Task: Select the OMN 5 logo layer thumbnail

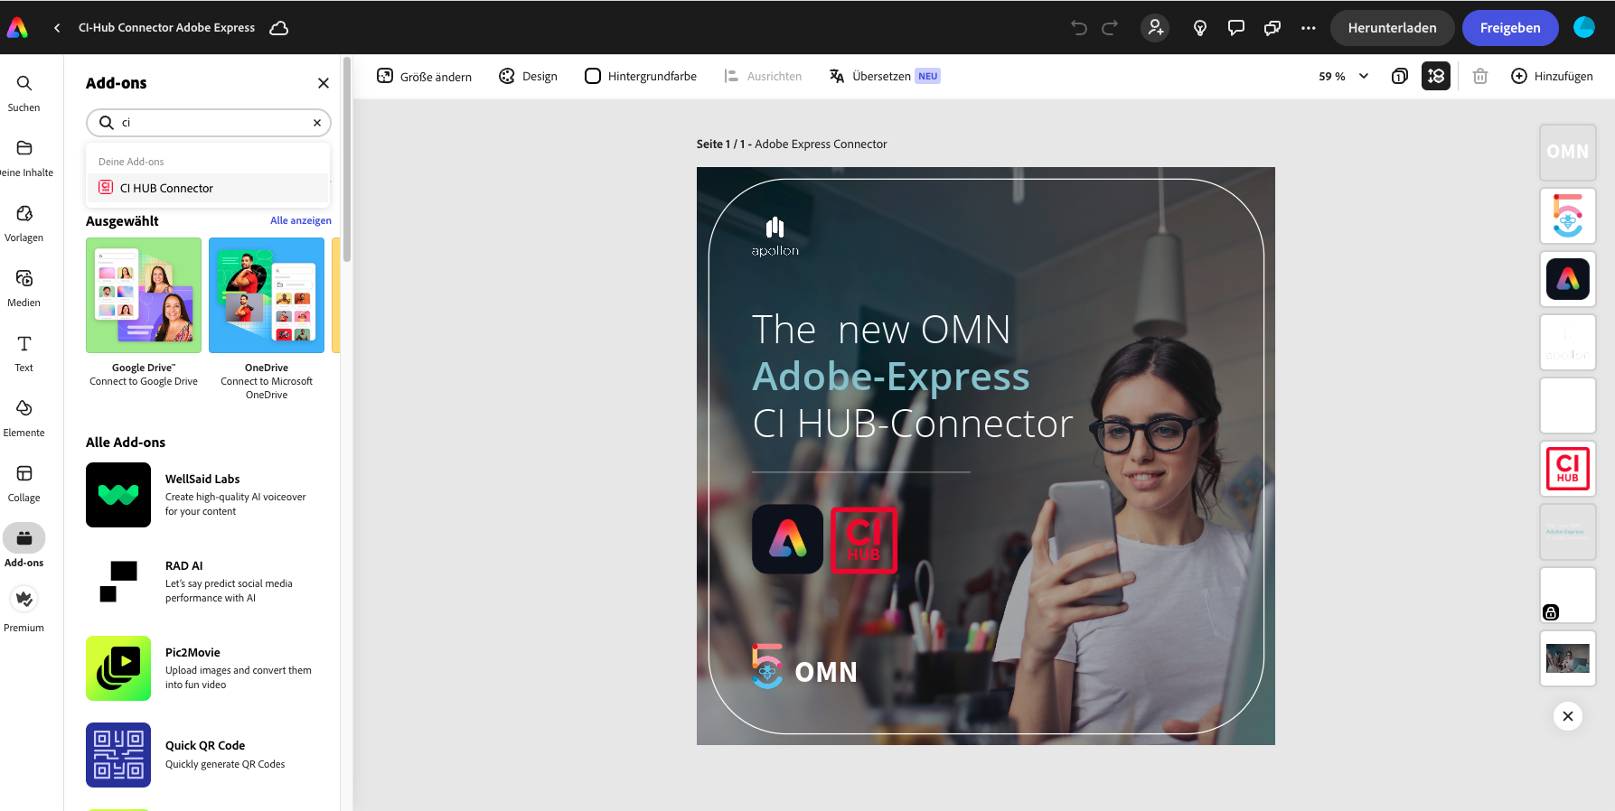Action: pos(1568,216)
